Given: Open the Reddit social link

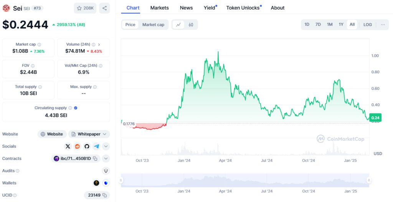Looking at the screenshot, I should tap(78, 146).
